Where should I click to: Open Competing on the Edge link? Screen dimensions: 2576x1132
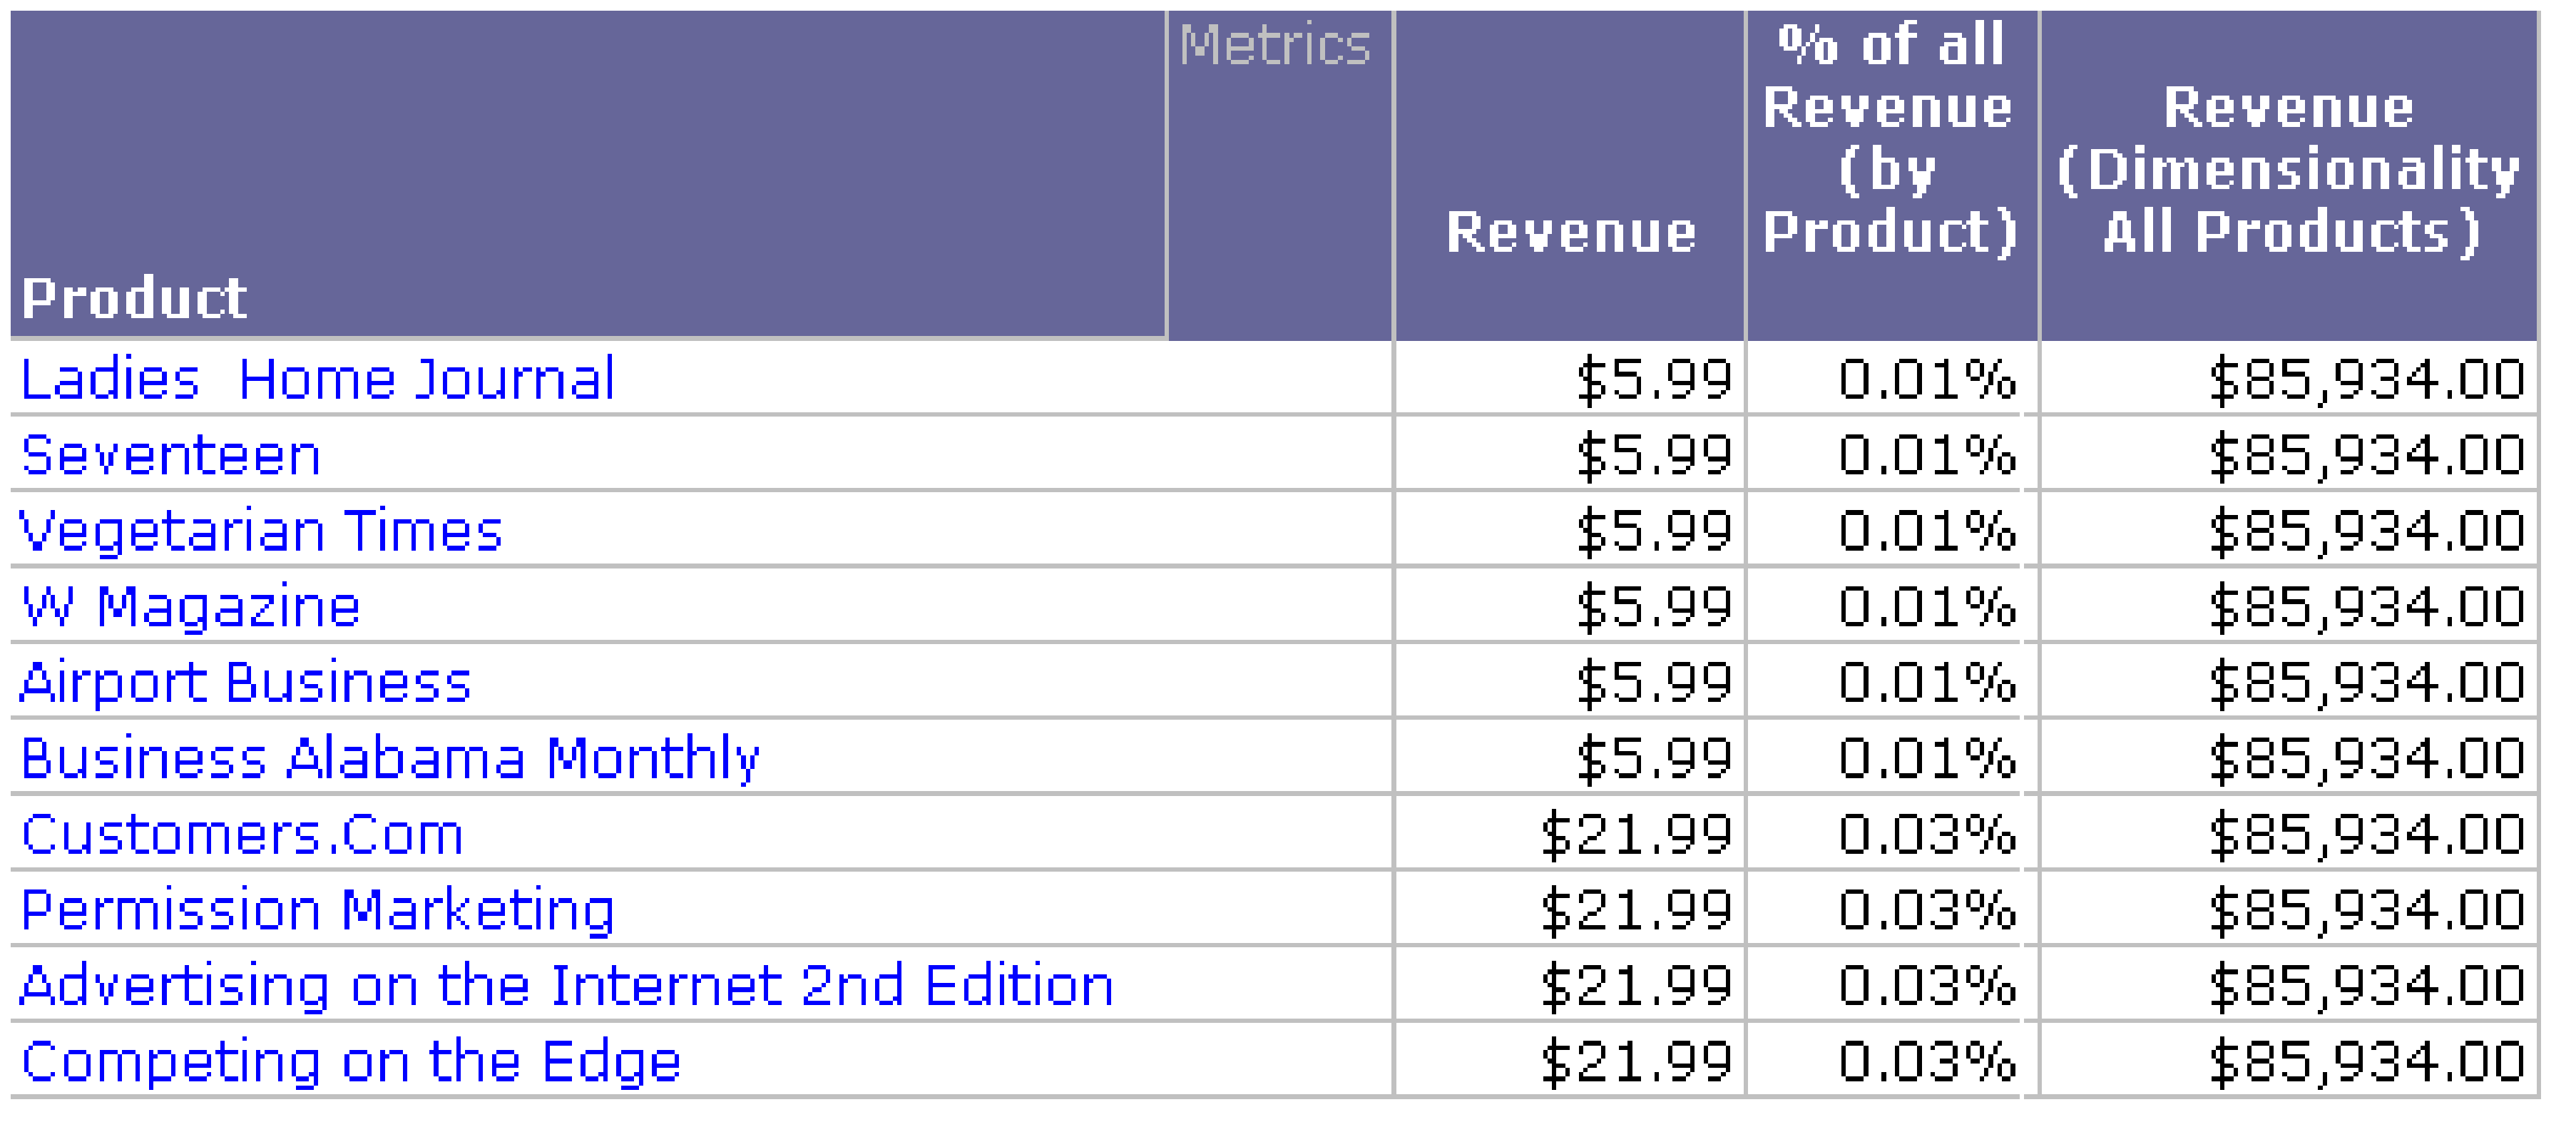click(x=351, y=1062)
